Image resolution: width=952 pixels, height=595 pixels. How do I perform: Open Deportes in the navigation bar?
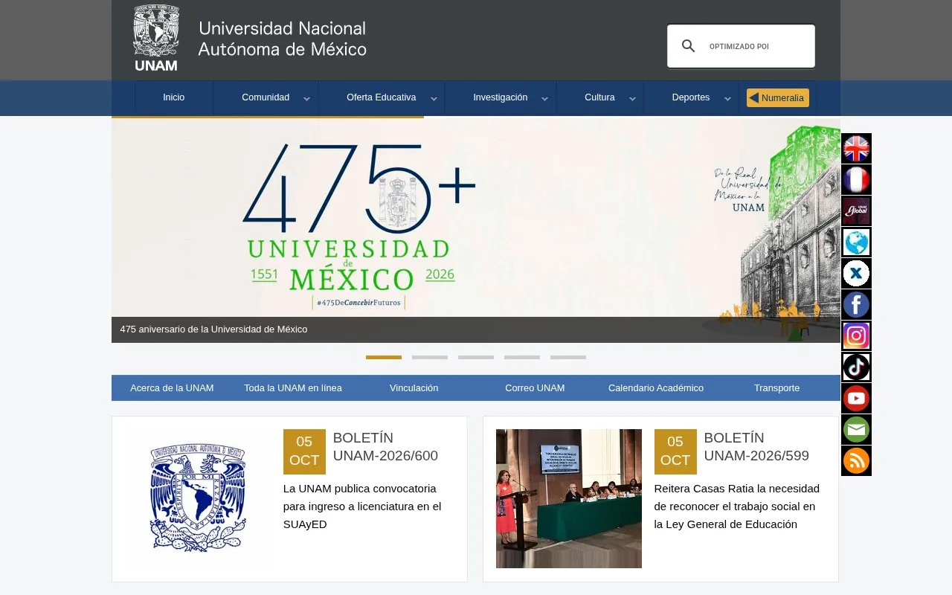[691, 97]
